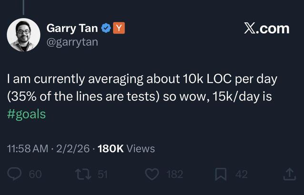Click the reply speech bubble icon
Viewport: 304px width, 195px height.
[16, 175]
